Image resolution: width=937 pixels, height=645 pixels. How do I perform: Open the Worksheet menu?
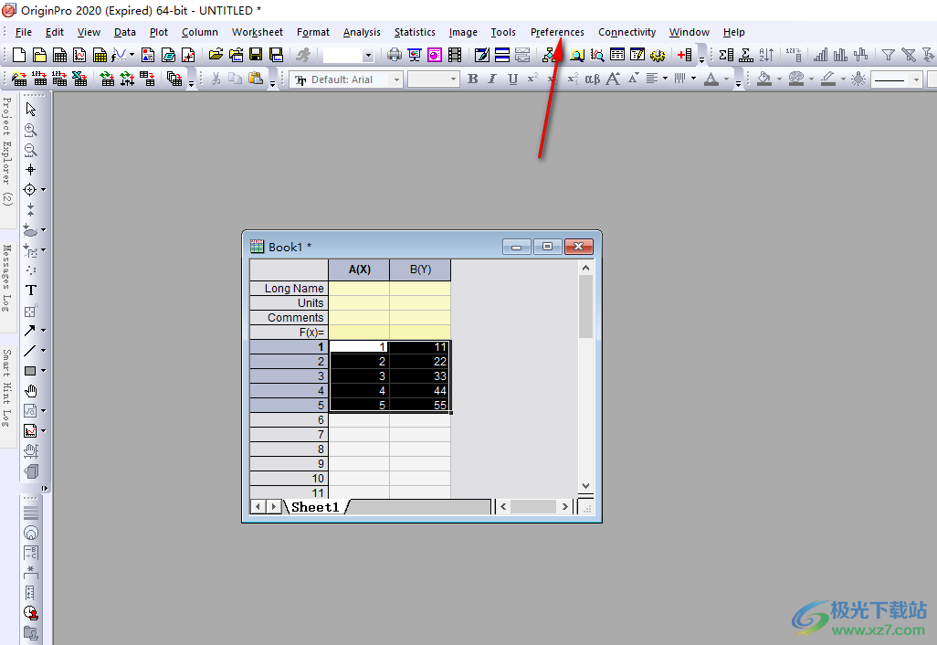pyautogui.click(x=257, y=32)
